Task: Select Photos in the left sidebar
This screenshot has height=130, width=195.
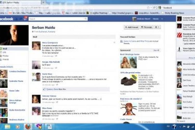Action: click(x=5, y=56)
